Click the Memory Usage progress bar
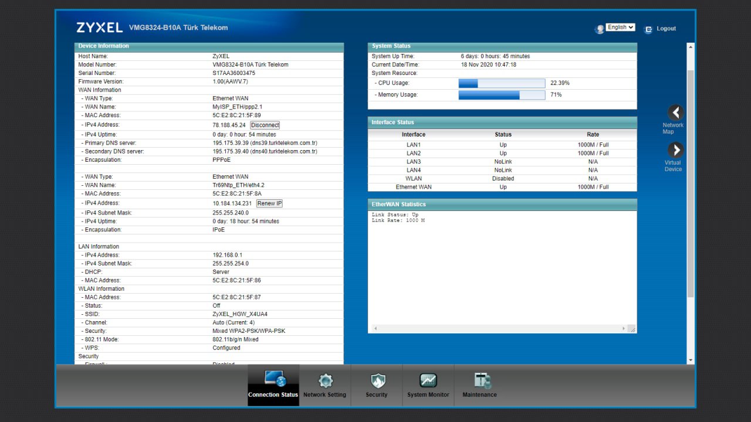This screenshot has height=422, width=751. click(x=502, y=95)
